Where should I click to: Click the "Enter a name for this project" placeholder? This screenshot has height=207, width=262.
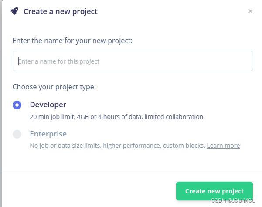[x=59, y=61]
